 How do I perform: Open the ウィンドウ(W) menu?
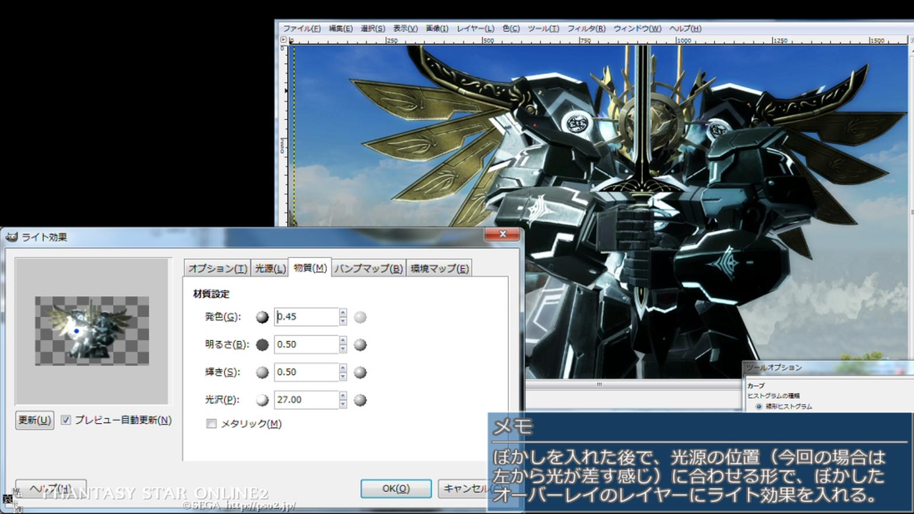click(637, 28)
